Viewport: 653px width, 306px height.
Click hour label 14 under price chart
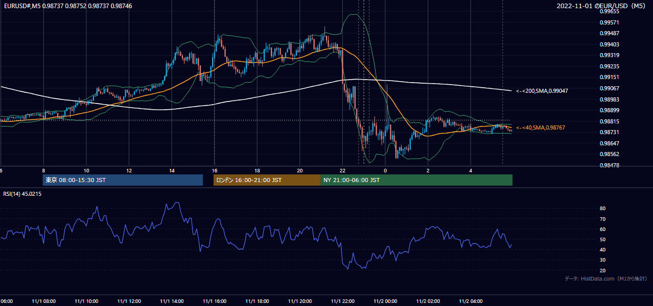pyautogui.click(x=172, y=171)
